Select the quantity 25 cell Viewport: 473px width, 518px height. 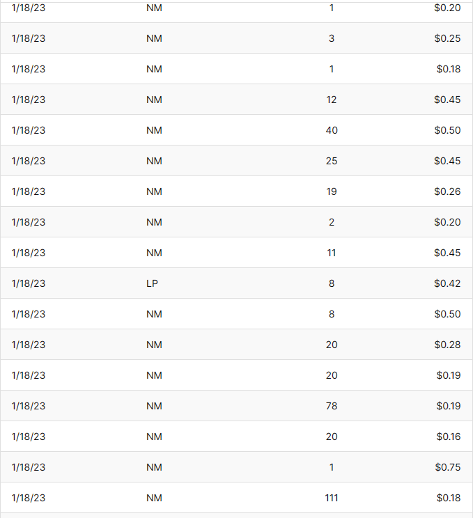[x=332, y=161]
